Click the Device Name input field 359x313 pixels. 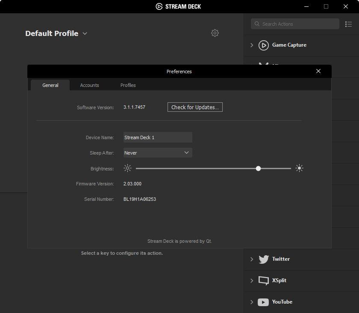coord(158,137)
